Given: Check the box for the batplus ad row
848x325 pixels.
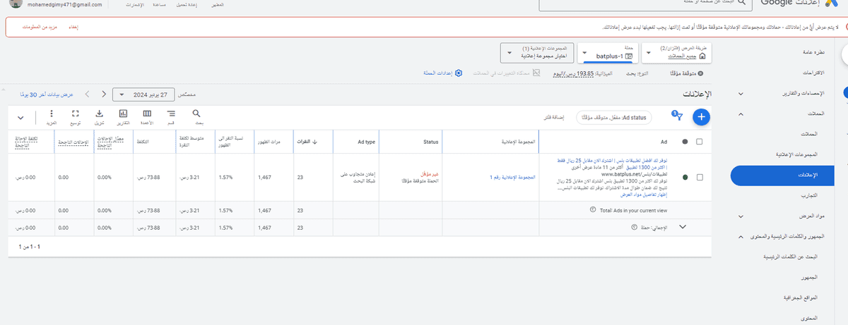Looking at the screenshot, I should 700,177.
